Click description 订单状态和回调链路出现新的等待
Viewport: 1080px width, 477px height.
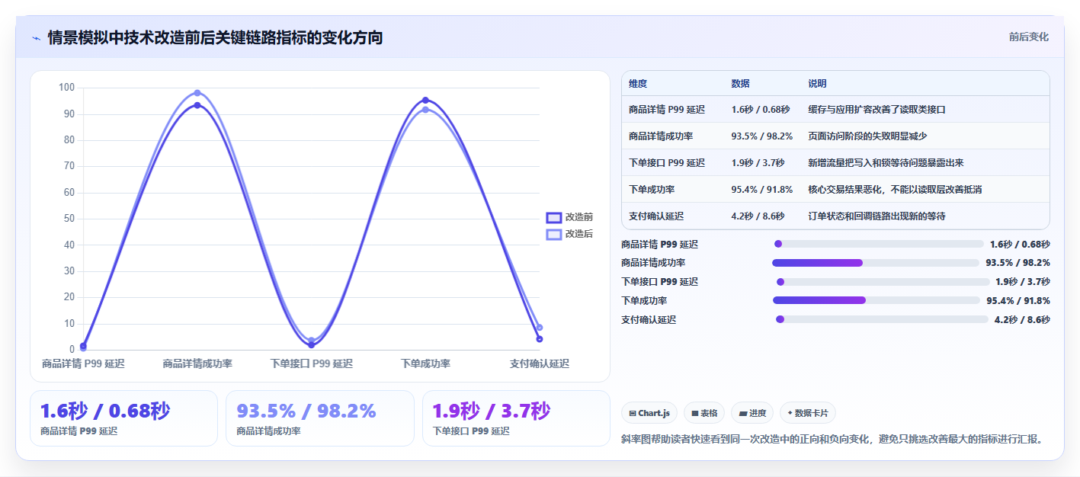tap(876, 216)
